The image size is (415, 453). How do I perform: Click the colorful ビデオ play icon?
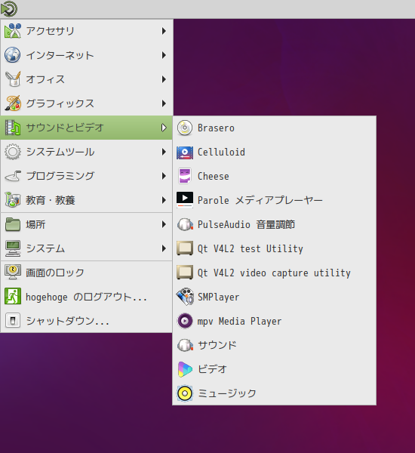pyautogui.click(x=185, y=369)
